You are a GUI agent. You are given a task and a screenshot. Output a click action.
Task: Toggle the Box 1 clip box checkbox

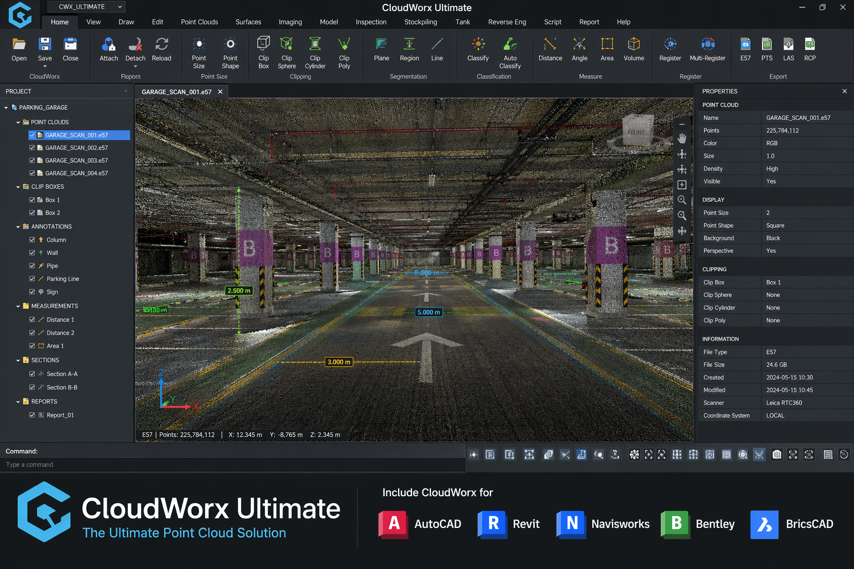click(x=32, y=200)
